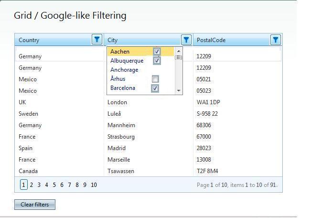Go to page 5 of the grid
311x218 pixels.
click(x=54, y=185)
